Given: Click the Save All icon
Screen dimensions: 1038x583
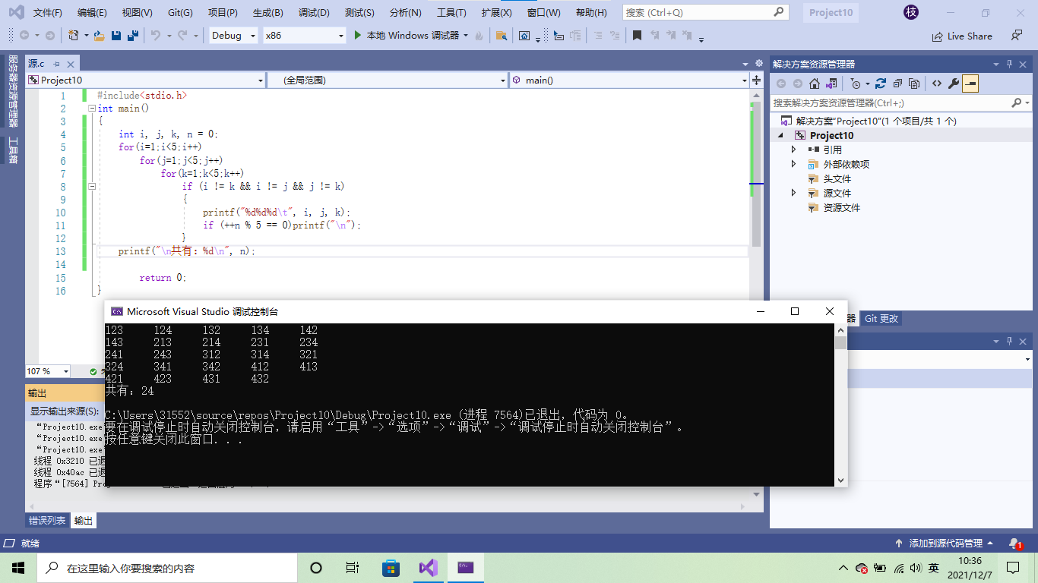Looking at the screenshot, I should (133, 36).
